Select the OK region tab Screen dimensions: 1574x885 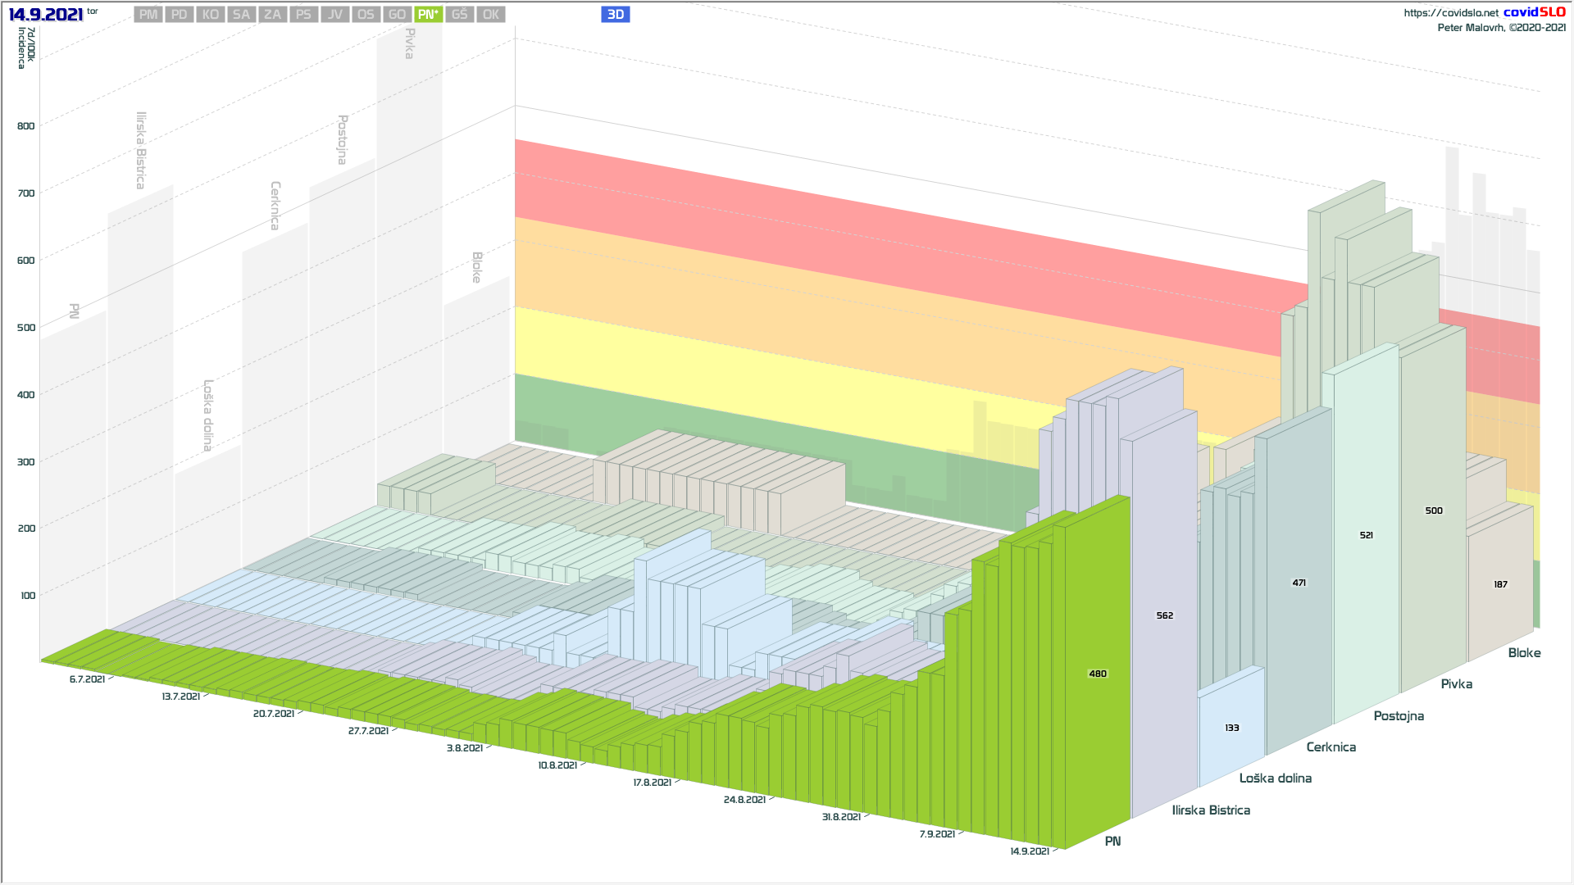(x=490, y=15)
